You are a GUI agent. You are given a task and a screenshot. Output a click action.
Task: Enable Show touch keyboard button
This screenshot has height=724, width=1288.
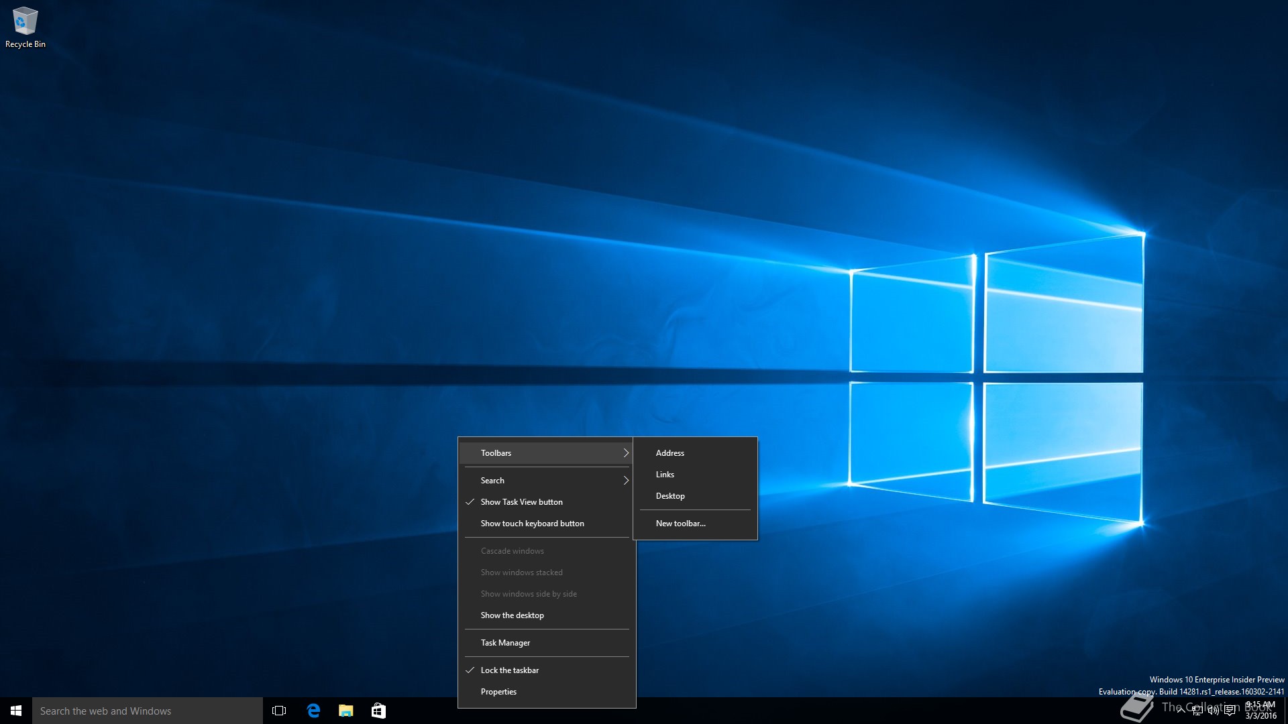click(x=547, y=524)
